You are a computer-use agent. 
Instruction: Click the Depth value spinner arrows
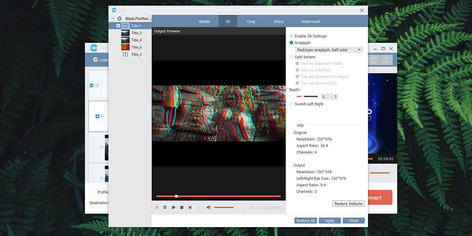(336, 97)
